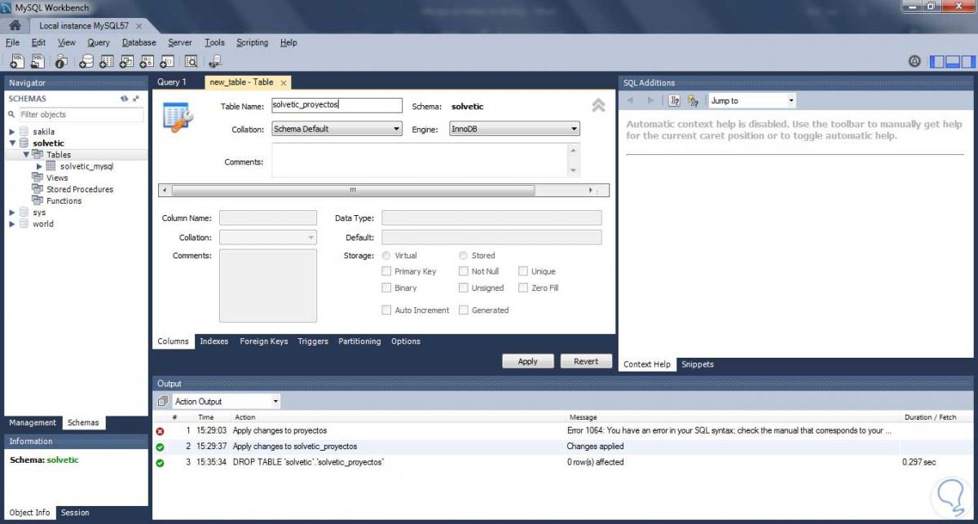Enable Zero Fill checkbox
The height and width of the screenshot is (524, 978).
pos(523,288)
